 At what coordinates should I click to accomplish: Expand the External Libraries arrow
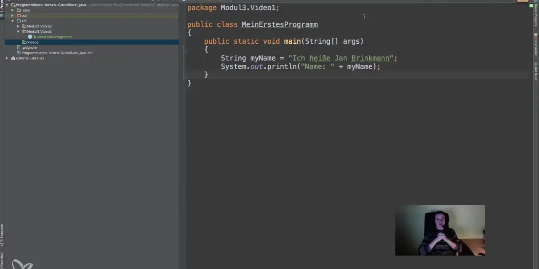pos(7,58)
